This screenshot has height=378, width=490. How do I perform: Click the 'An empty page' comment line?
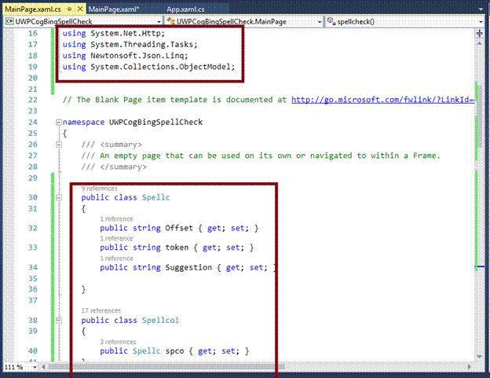click(261, 156)
